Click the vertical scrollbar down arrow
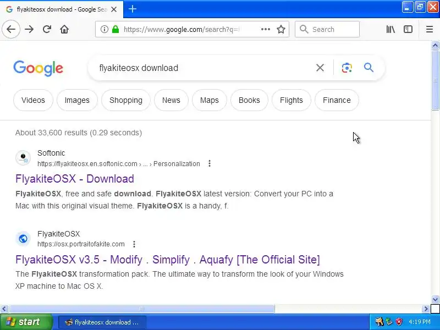Screen dimensions: 440x330 coord(435,299)
